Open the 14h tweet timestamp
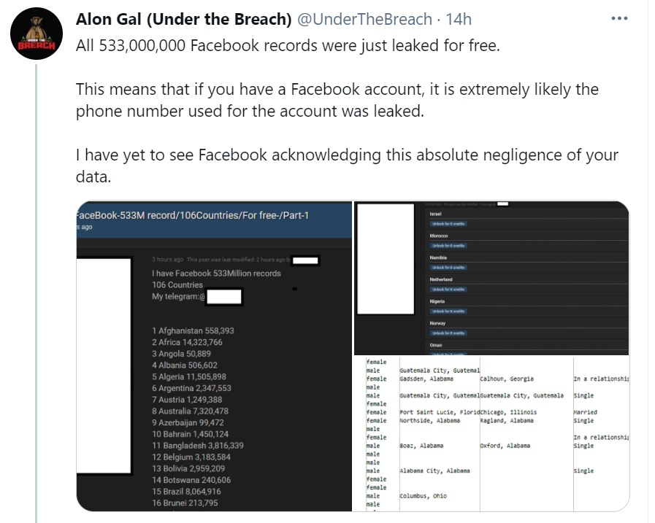This screenshot has width=655, height=523. pyautogui.click(x=459, y=19)
